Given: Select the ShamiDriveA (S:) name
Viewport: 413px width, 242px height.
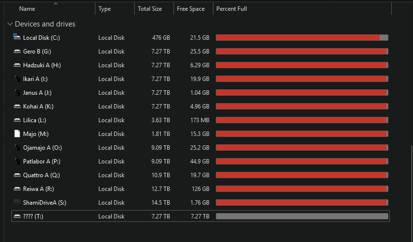Looking at the screenshot, I should click(x=45, y=203).
